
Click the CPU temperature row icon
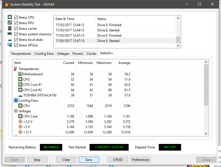point(20,79)
